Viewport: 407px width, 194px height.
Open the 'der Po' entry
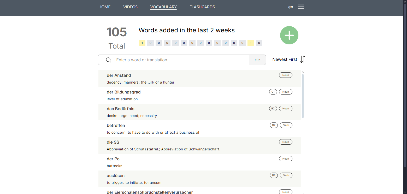coord(199,162)
